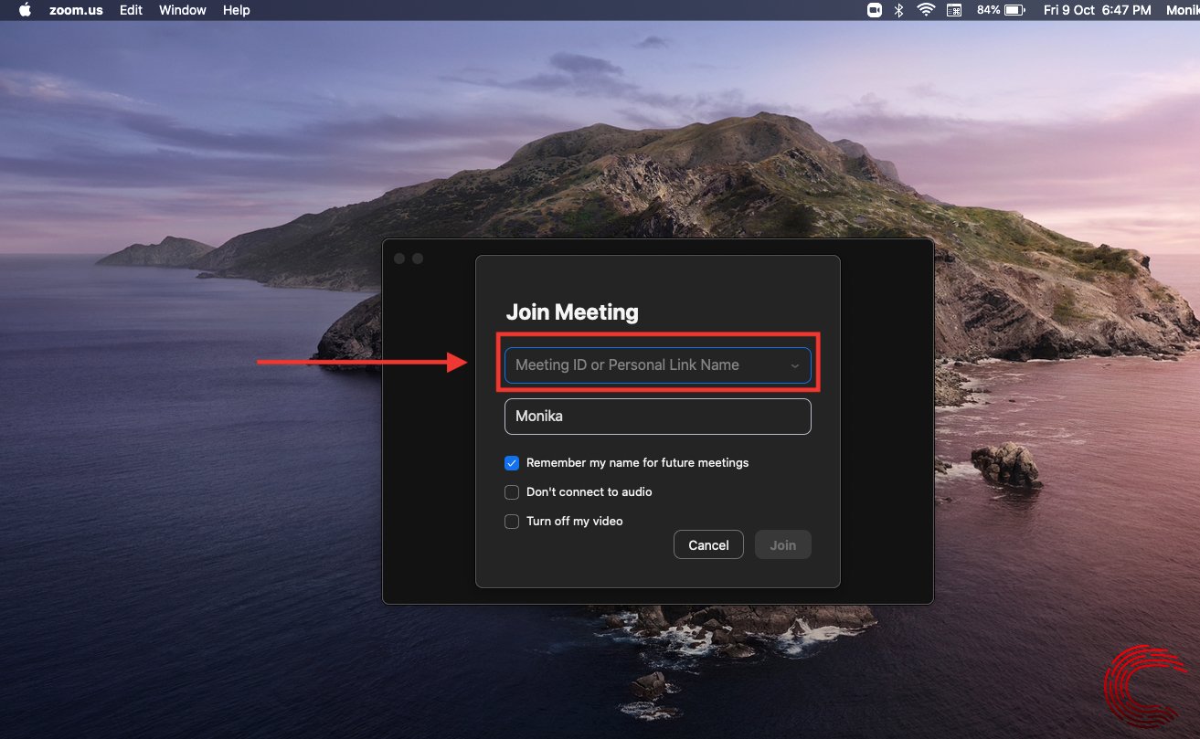Click the Cancel button
1200x739 pixels.
(x=708, y=544)
